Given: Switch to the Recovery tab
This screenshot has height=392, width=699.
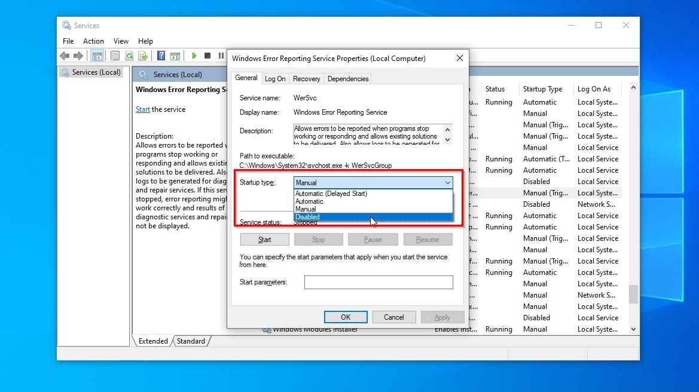Looking at the screenshot, I should (x=306, y=79).
